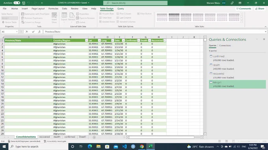Click the Accessibility Investigate status icon
The width and height of the screenshot is (268, 150).
point(45,141)
